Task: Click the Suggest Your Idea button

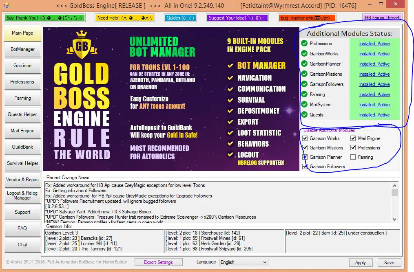Action: [x=237, y=18]
